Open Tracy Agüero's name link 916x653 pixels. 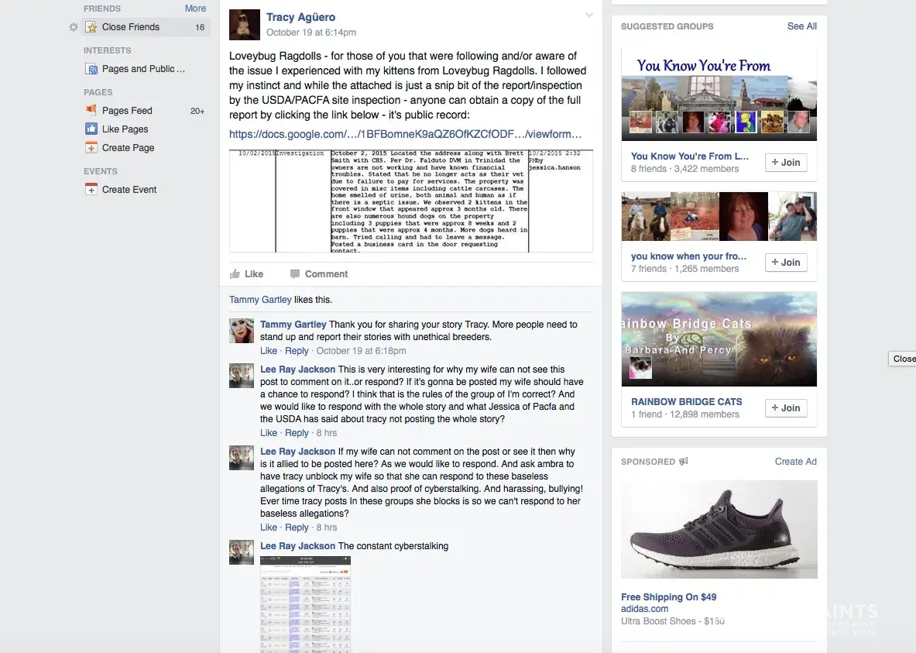pyautogui.click(x=301, y=17)
